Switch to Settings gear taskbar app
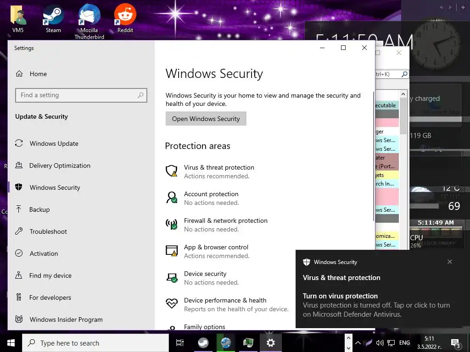This screenshot has width=470, height=352. tap(270, 343)
